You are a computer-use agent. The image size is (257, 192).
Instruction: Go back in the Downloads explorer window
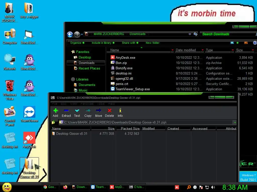point(70,34)
